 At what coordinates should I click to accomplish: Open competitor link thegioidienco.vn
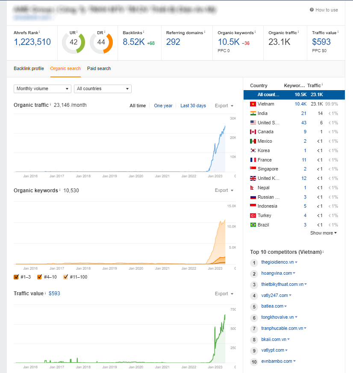[277, 262]
